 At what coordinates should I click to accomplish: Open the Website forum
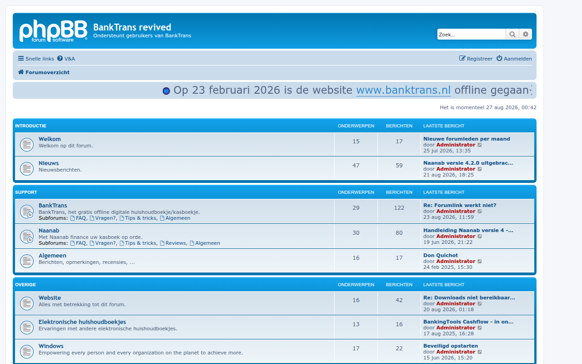click(x=50, y=298)
